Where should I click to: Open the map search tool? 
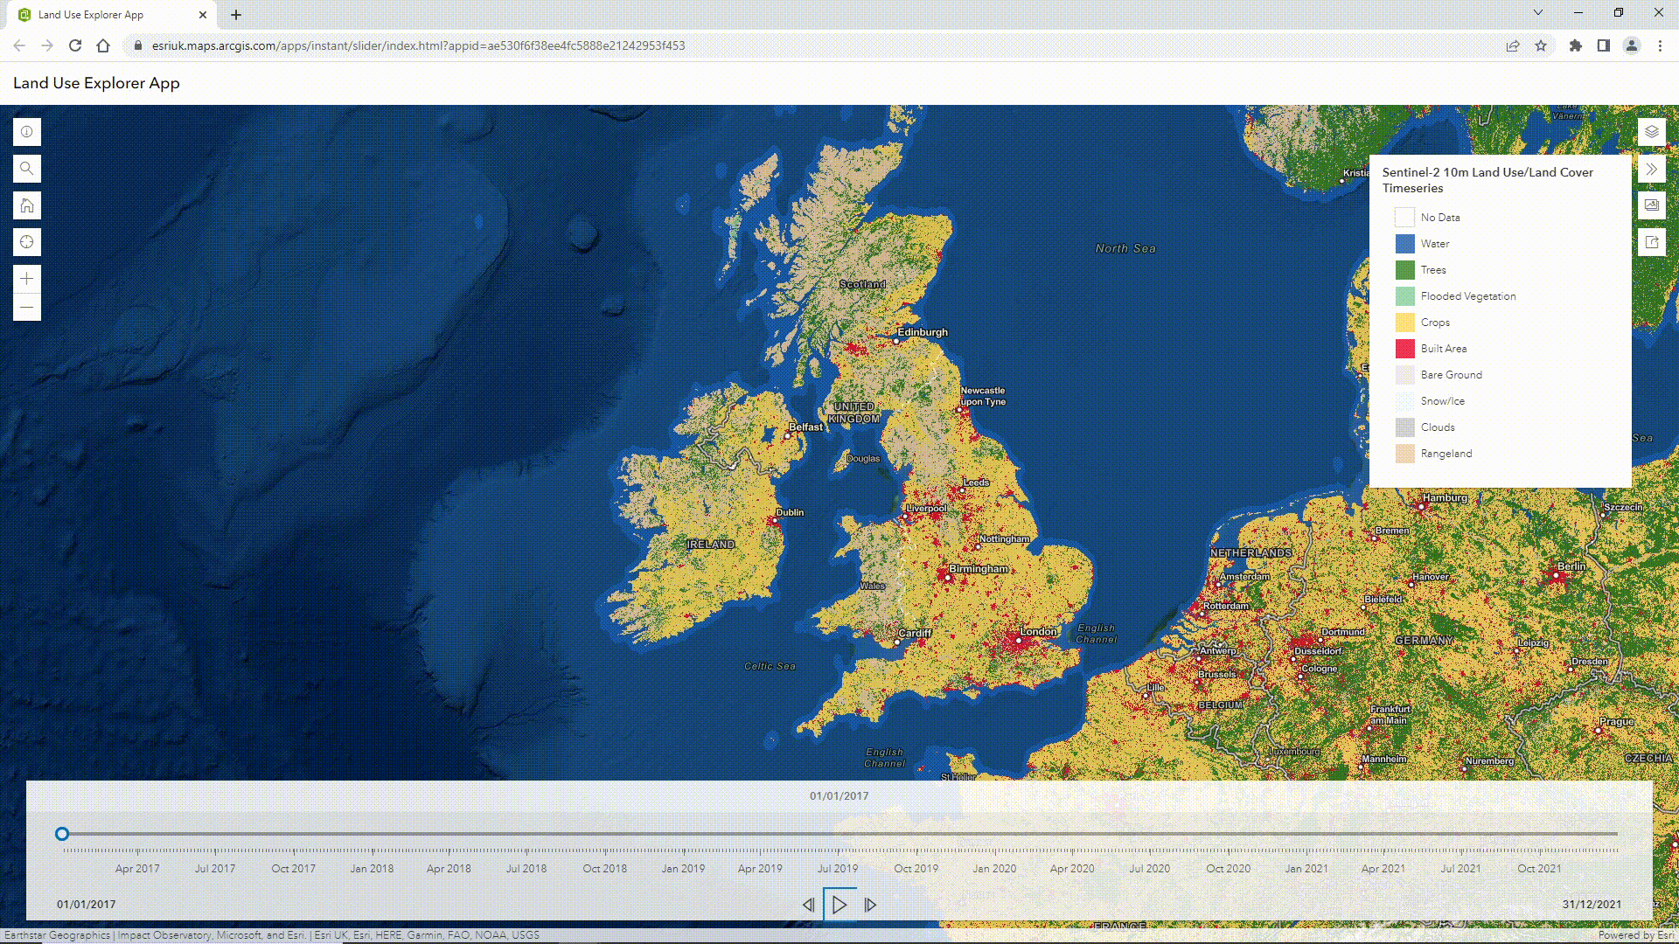[27, 169]
